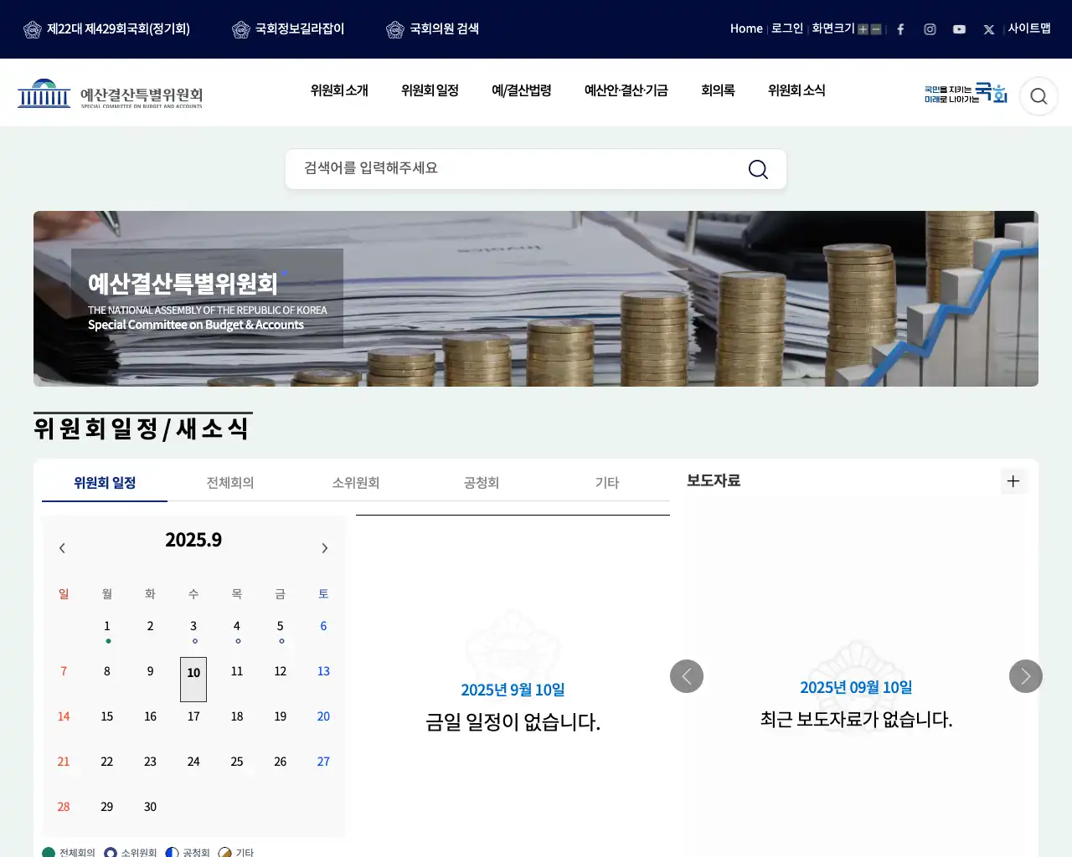Go to next month in calendar

click(325, 548)
